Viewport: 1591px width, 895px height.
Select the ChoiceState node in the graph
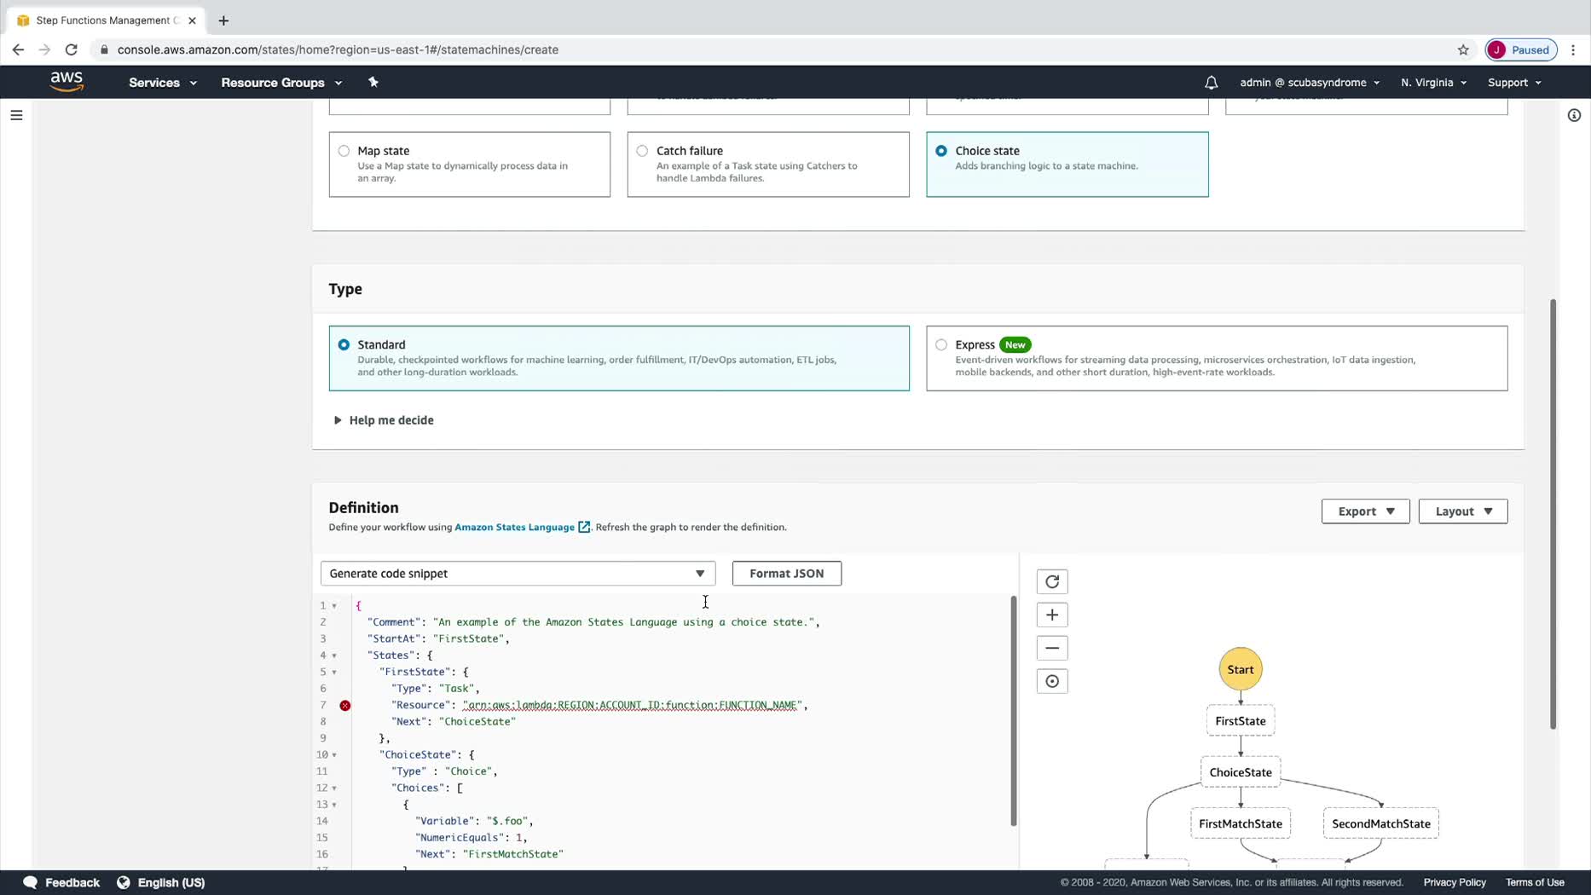pyautogui.click(x=1240, y=772)
